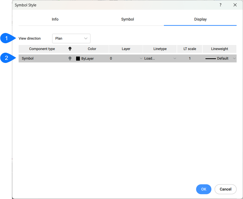Click the Color column header
Image resolution: width=243 pixels, height=199 pixels.
[x=92, y=49]
